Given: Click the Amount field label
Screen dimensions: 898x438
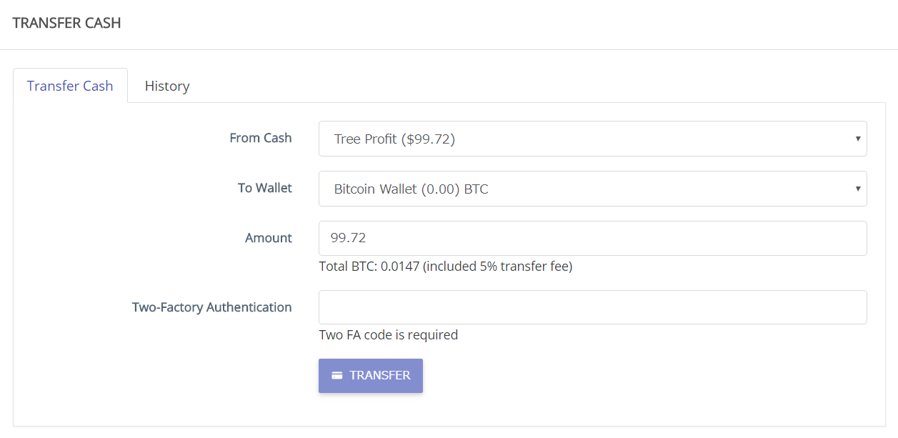Looking at the screenshot, I should click(x=268, y=238).
